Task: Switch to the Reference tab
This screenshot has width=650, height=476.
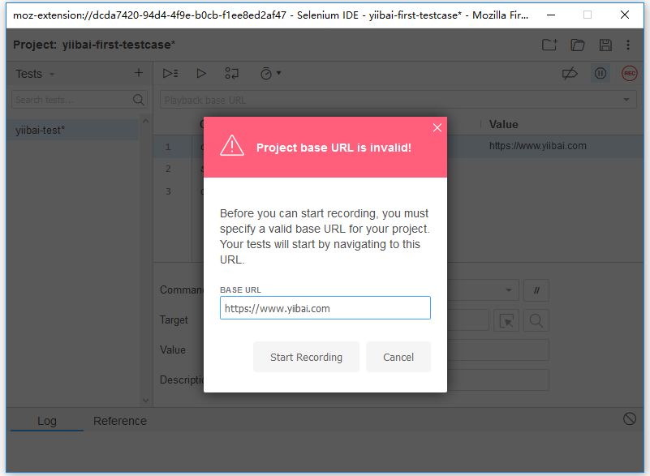Action: [120, 421]
